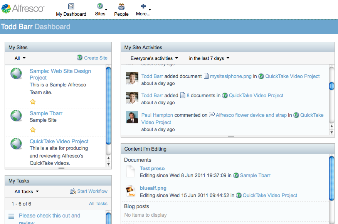338x224 pixels.
Task: Open the Sites menu
Action: point(100,13)
